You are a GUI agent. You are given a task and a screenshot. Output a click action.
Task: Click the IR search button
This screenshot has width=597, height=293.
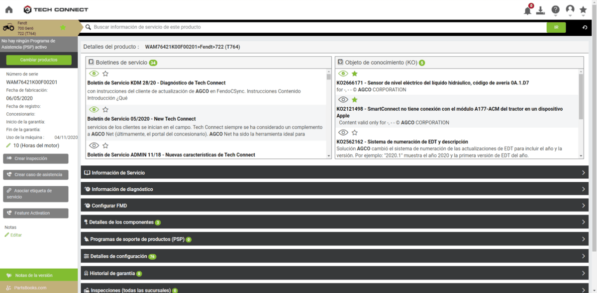[x=556, y=27]
